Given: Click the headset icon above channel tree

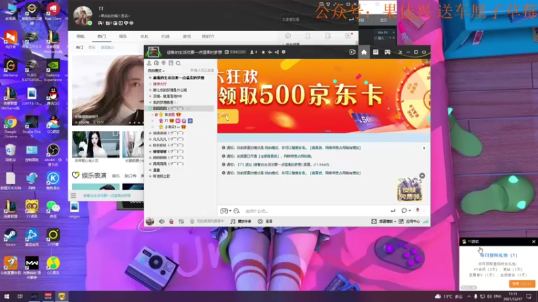Looking at the screenshot, I should 156,63.
